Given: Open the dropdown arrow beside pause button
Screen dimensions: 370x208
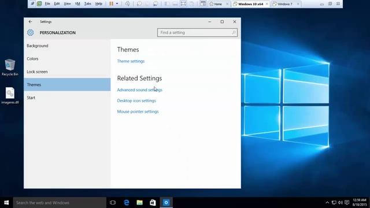Looking at the screenshot, I should [117, 4].
